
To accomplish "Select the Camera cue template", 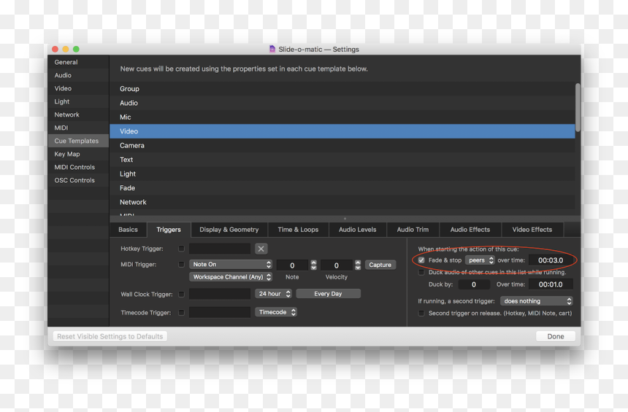I will click(x=342, y=146).
